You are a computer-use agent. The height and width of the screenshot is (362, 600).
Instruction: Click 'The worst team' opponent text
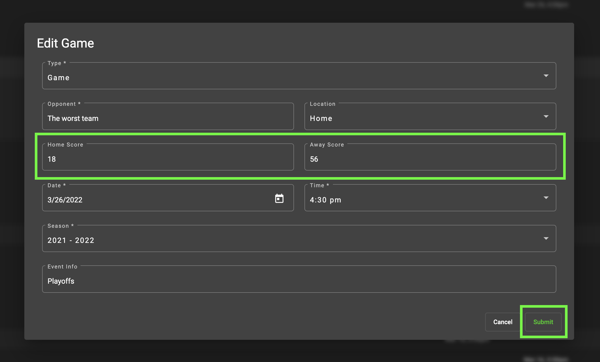pyautogui.click(x=73, y=118)
